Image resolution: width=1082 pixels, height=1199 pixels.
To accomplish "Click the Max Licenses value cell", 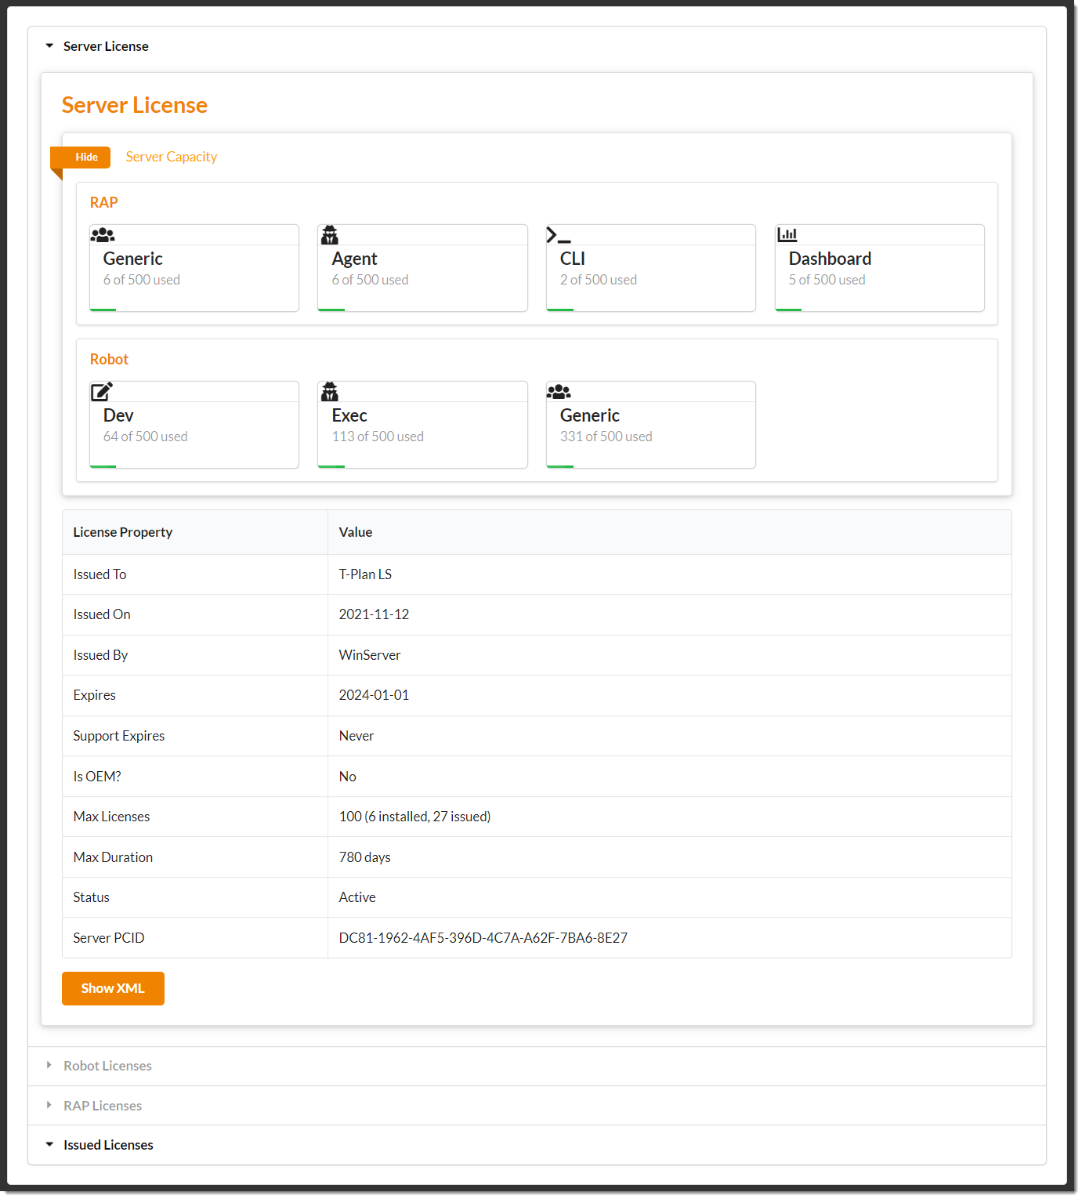I will click(414, 817).
